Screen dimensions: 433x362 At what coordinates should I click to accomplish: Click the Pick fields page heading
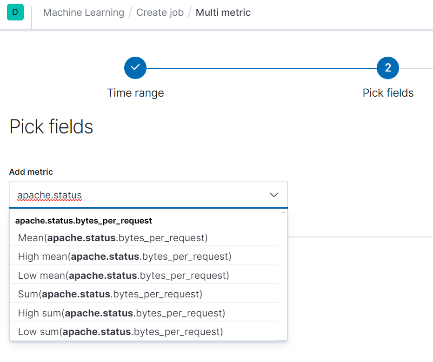(x=51, y=127)
